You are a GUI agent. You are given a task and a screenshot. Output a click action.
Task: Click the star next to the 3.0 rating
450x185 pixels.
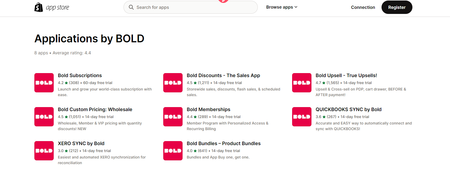(x=66, y=151)
